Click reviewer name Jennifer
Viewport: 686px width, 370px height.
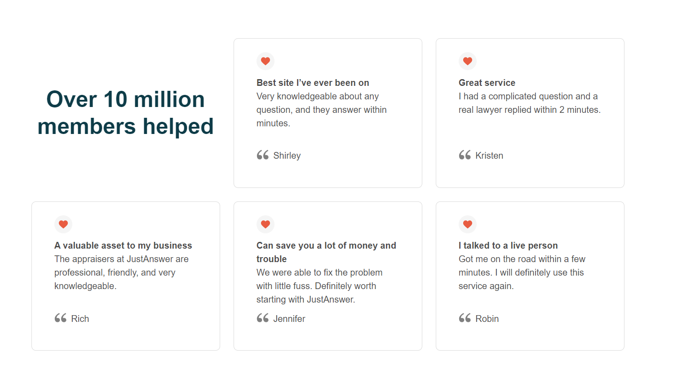pos(289,319)
